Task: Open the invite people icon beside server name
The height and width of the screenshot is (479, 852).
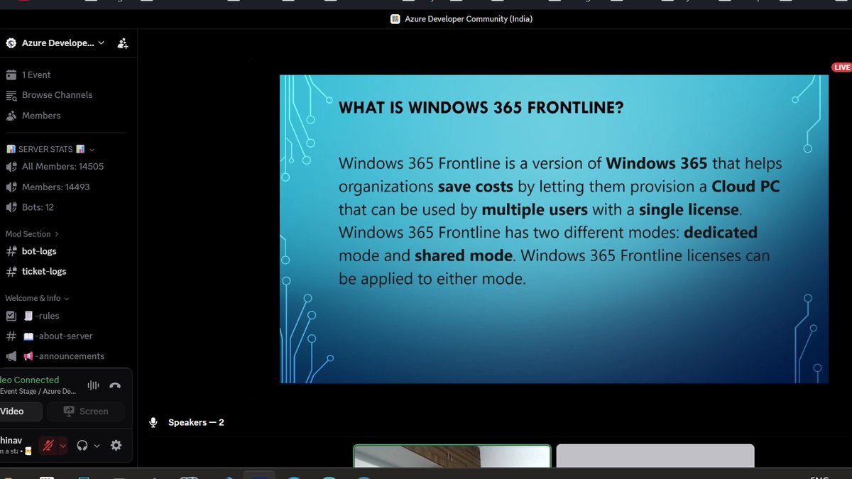Action: click(x=123, y=43)
